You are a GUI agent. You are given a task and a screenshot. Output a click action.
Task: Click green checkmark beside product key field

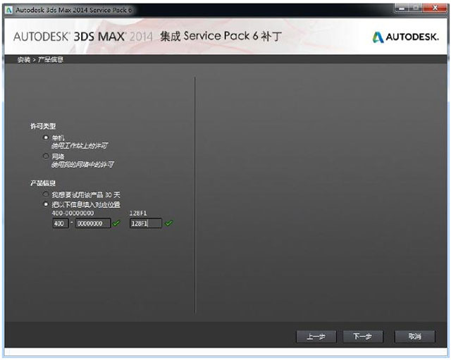click(x=169, y=223)
